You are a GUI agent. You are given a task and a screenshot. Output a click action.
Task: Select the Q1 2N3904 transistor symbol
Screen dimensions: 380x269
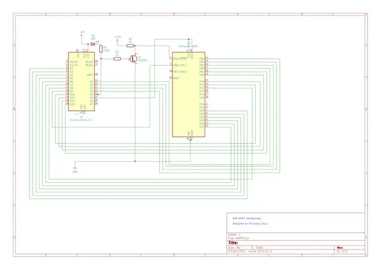pyautogui.click(x=133, y=59)
